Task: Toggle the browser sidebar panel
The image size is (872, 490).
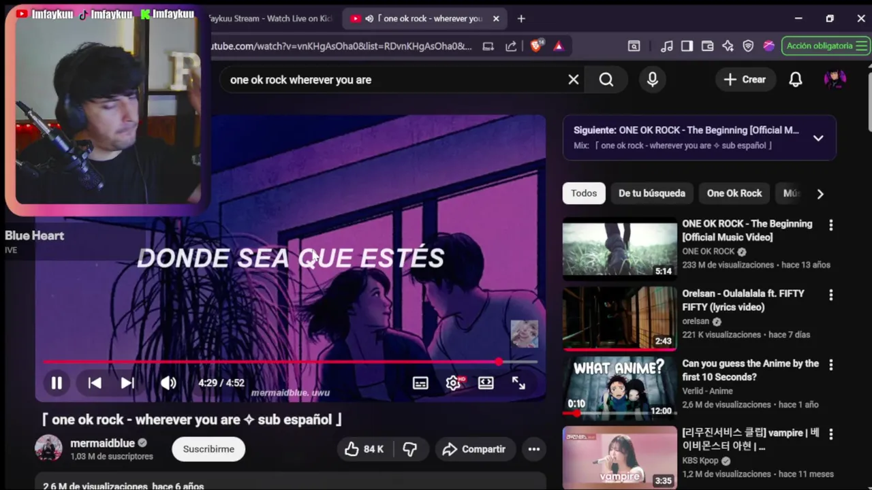Action: point(687,46)
